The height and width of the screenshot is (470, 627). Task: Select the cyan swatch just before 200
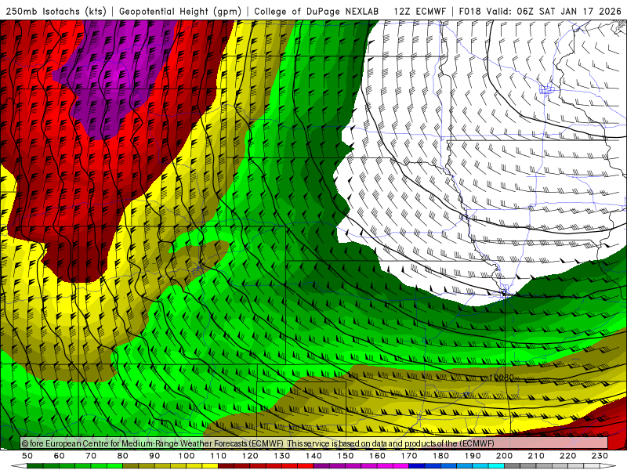496,466
